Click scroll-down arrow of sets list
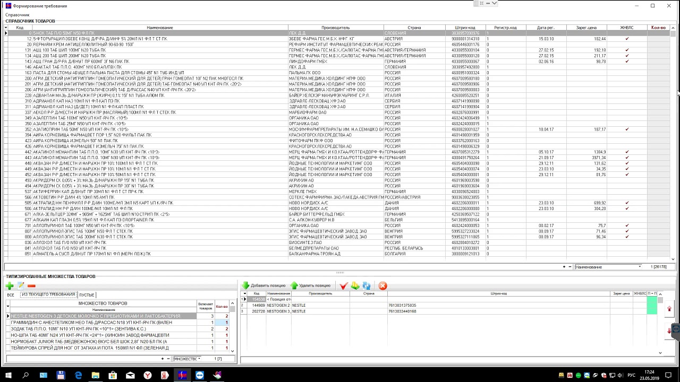 click(x=232, y=351)
